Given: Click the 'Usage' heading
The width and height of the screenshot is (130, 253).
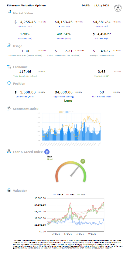Looking at the screenshot, I should (x=18, y=46).
